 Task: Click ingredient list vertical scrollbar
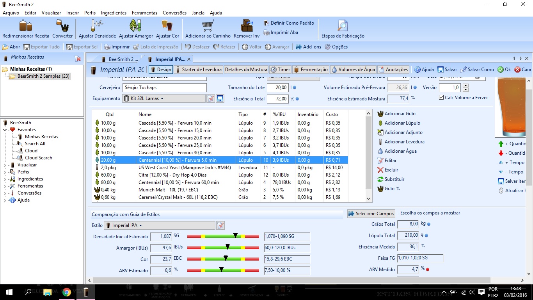pos(369,156)
